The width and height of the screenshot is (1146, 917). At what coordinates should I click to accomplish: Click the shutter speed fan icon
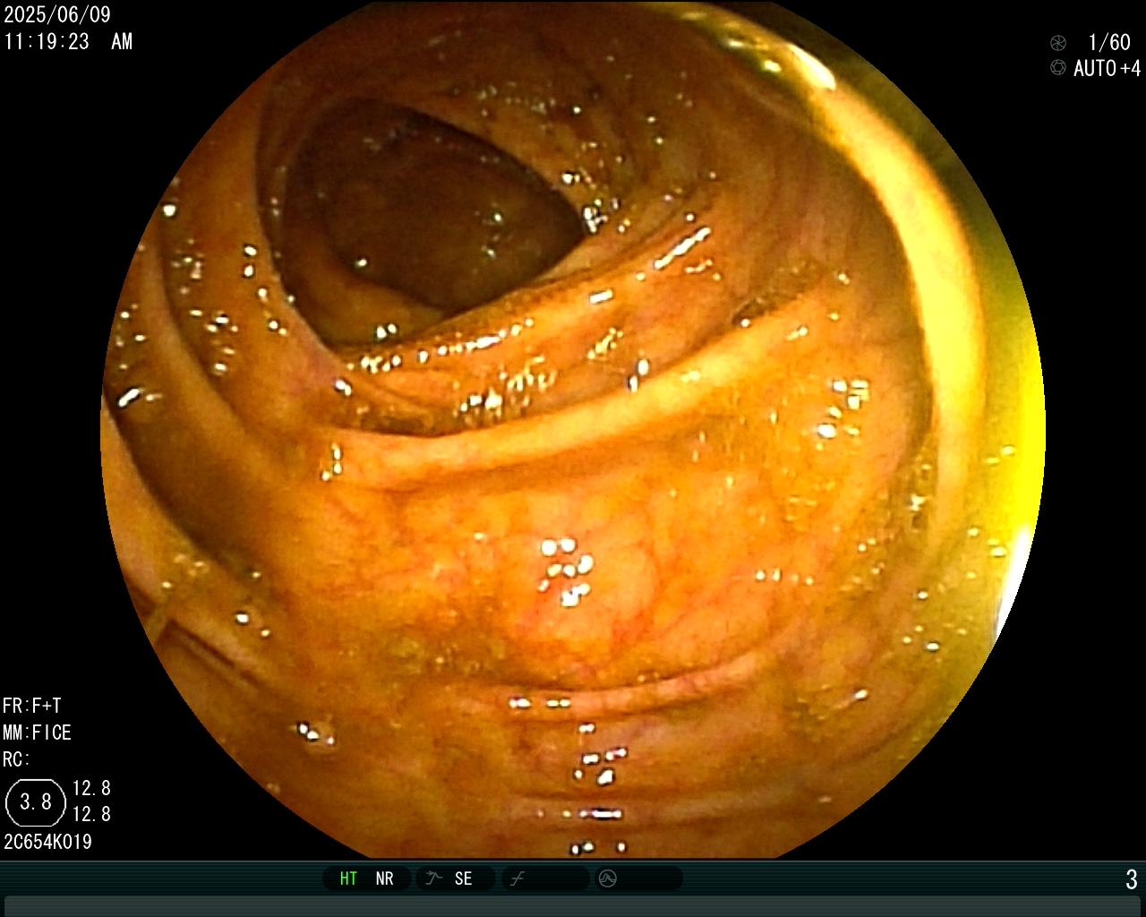(x=1058, y=42)
